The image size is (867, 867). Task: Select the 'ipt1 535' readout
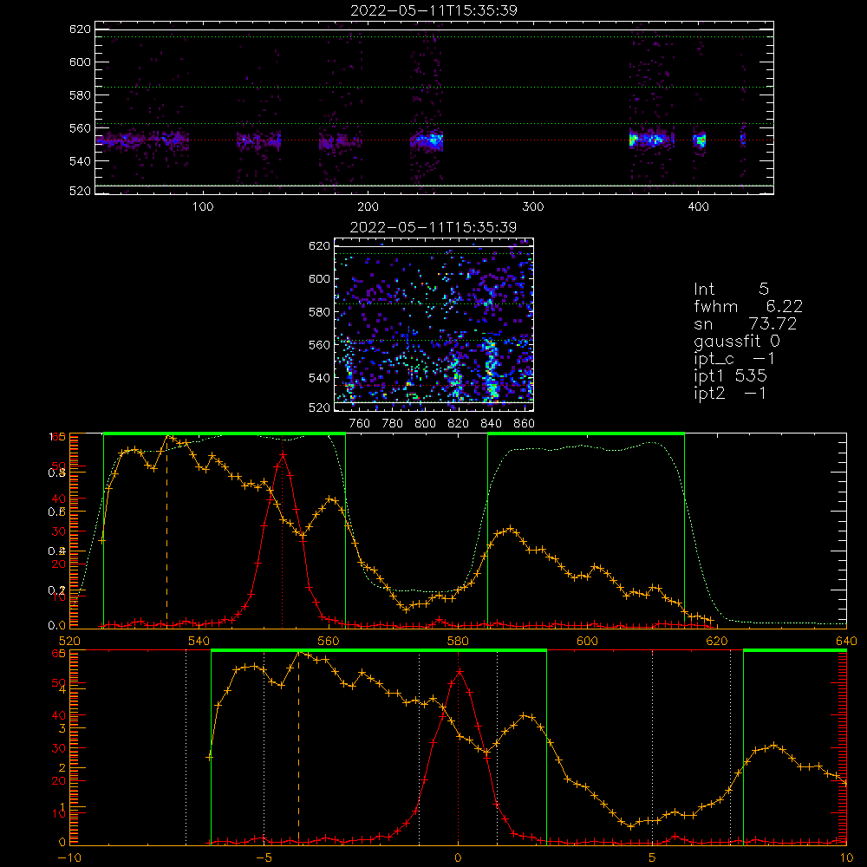(730, 376)
